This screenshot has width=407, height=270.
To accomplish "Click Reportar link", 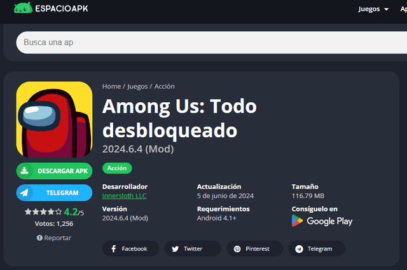I will click(57, 238).
